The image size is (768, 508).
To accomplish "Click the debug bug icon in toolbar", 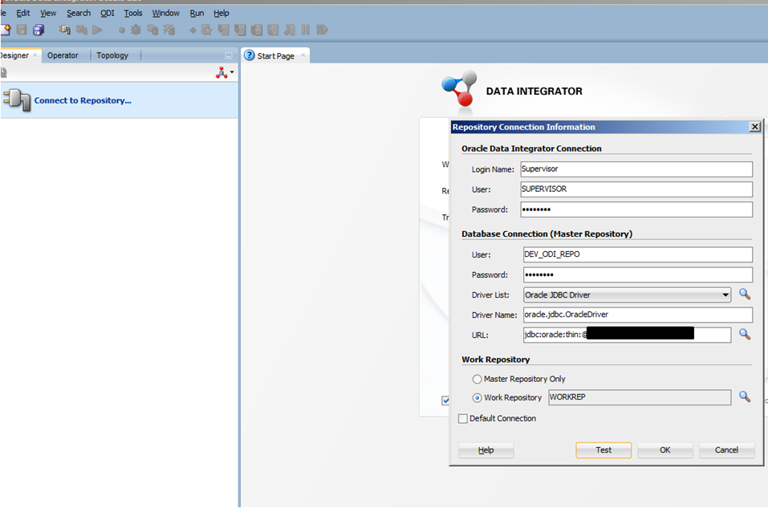I will pos(135,30).
